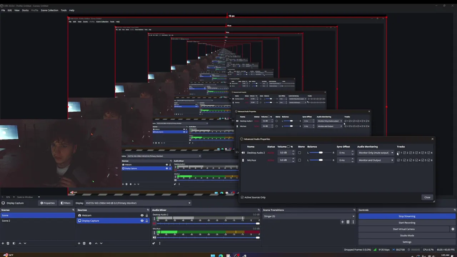The height and width of the screenshot is (257, 457).
Task: Open scene filters icon in Scenes toolbar
Action: click(x=14, y=243)
